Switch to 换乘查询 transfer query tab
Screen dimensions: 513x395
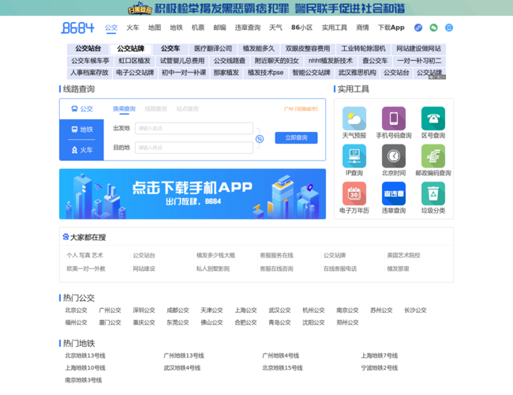click(x=124, y=109)
